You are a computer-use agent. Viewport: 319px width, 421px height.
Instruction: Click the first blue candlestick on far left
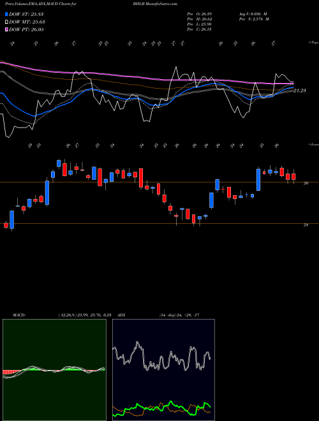12,219
